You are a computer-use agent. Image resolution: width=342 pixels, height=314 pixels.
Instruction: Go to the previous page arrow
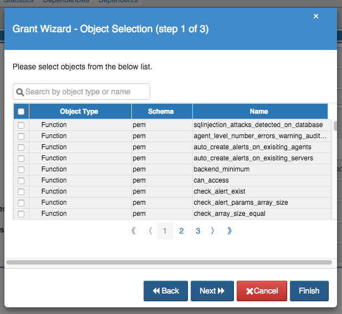[150, 231]
